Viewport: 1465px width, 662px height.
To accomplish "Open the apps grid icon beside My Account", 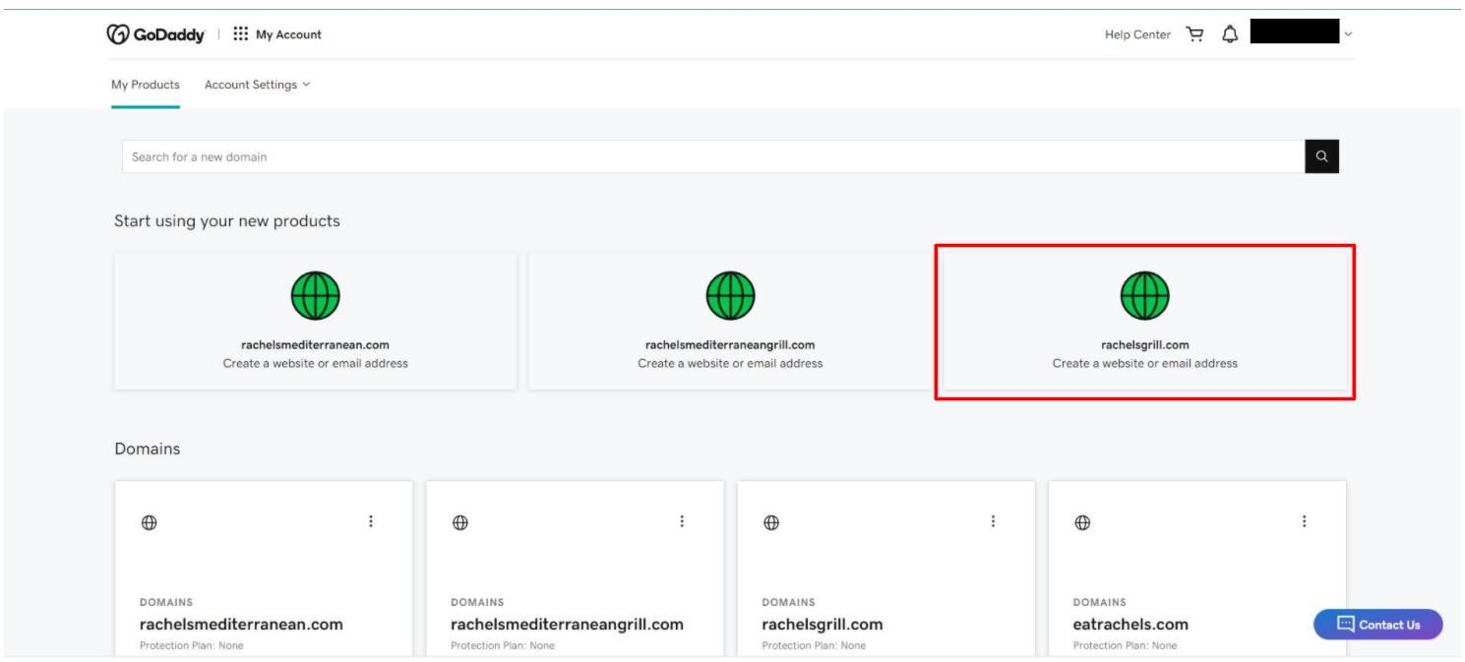I will [240, 34].
